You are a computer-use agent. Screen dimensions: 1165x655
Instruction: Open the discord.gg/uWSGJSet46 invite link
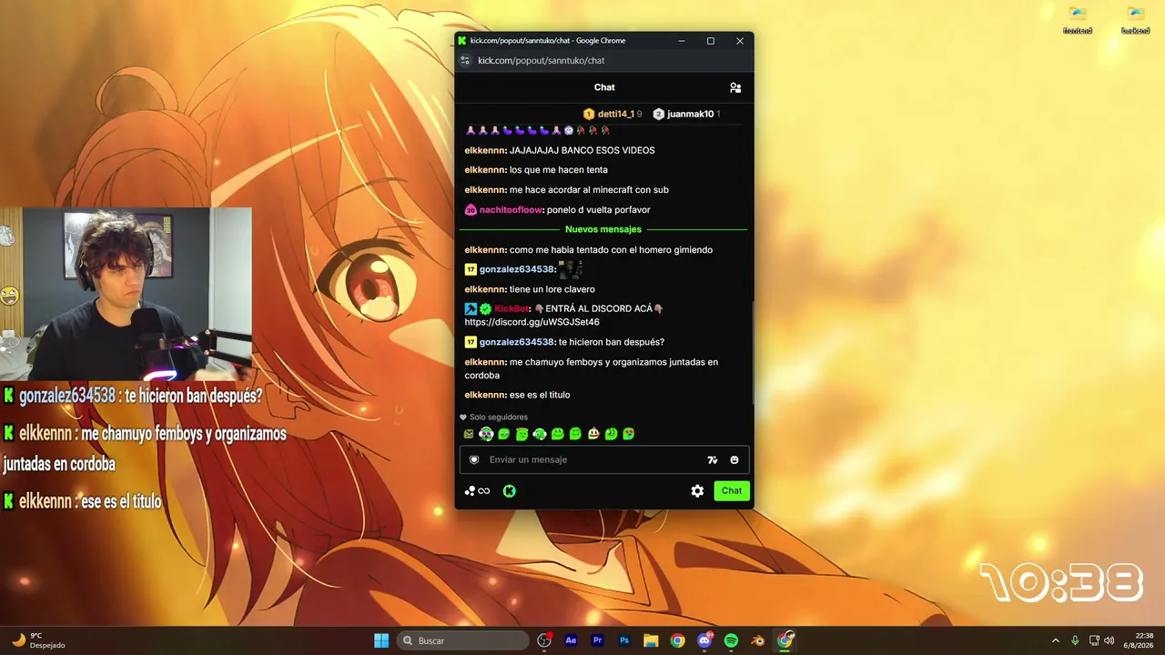click(x=532, y=322)
